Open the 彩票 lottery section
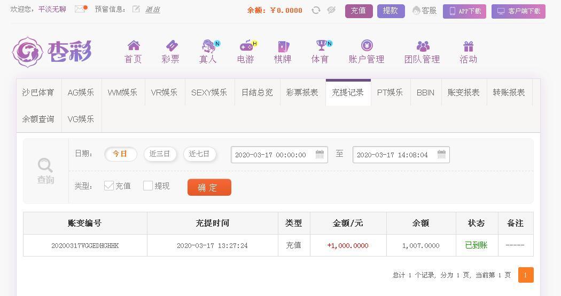Image resolution: width=561 pixels, height=296 pixels. click(170, 52)
